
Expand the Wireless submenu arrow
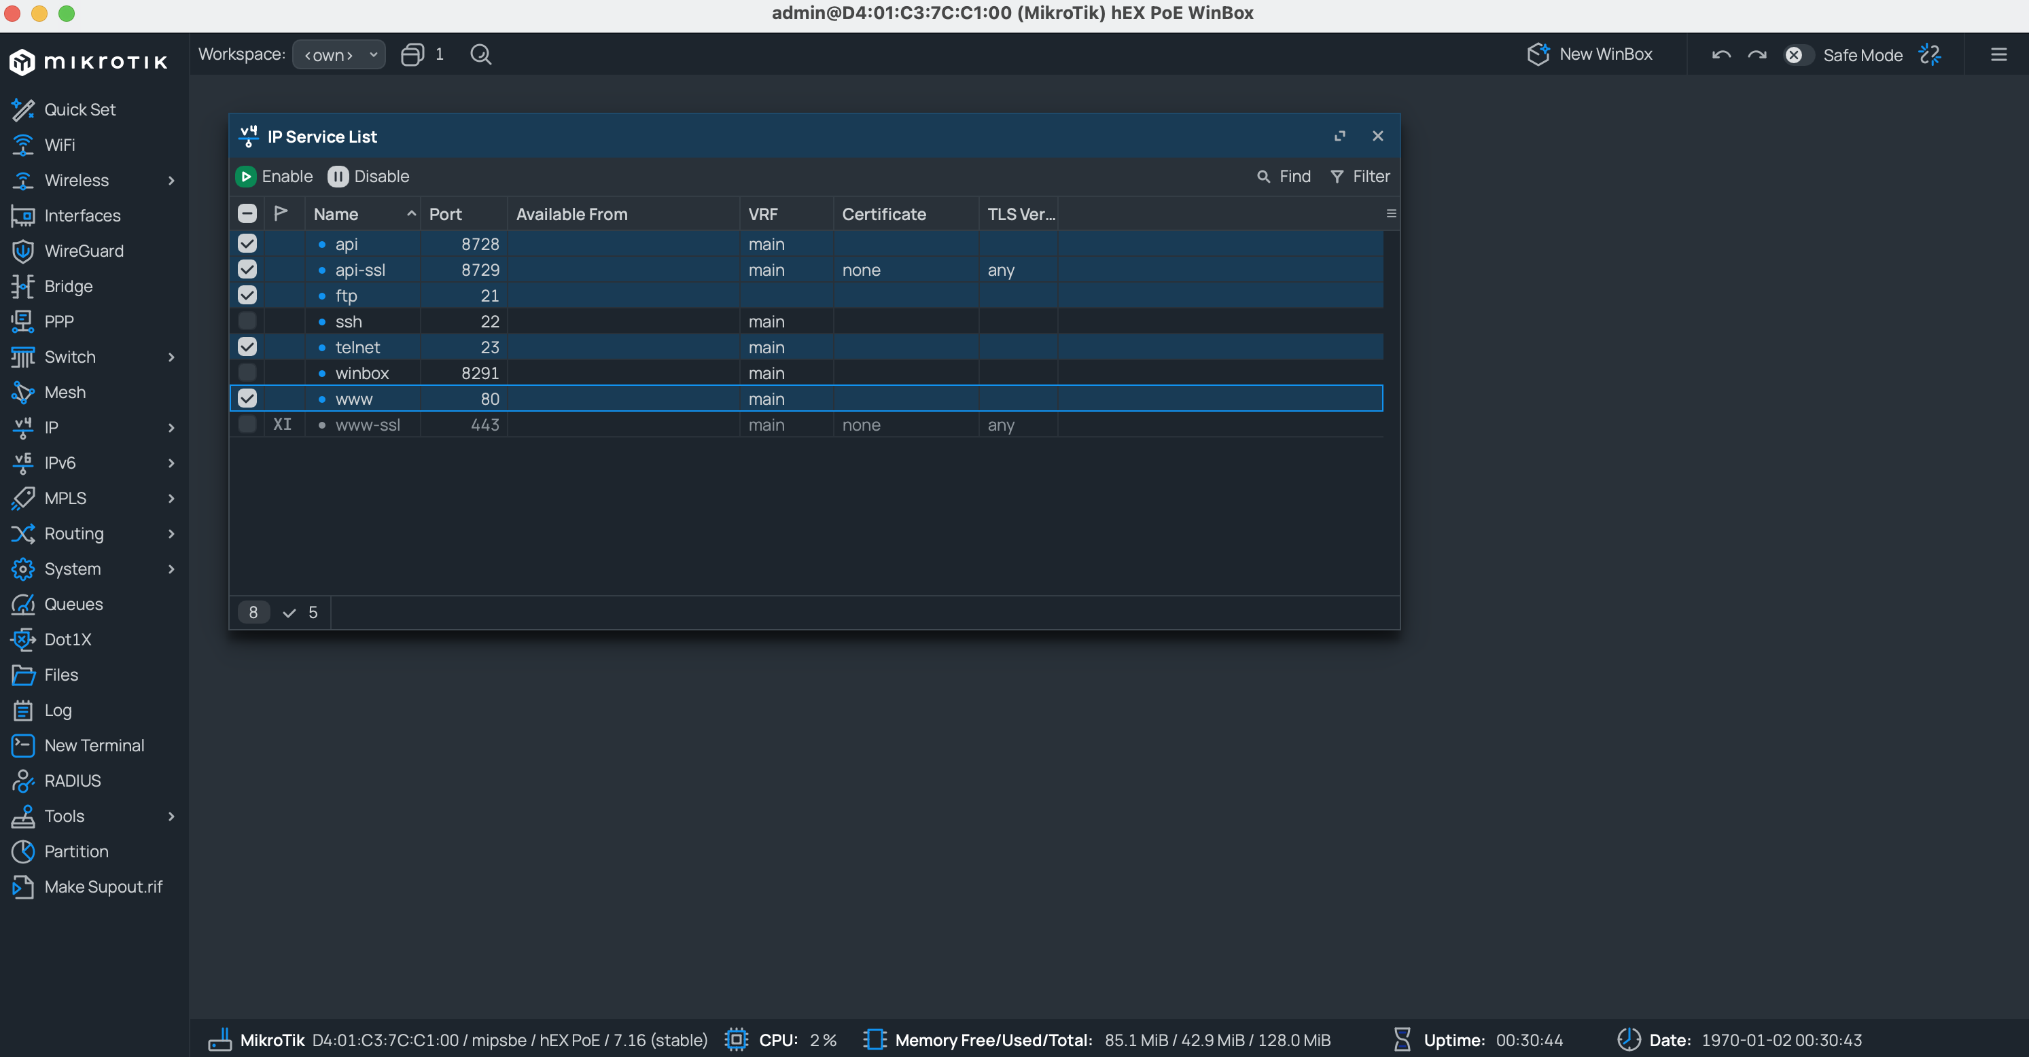click(172, 181)
